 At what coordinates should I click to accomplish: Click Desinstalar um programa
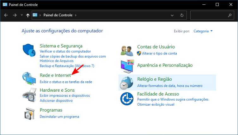click(x=59, y=117)
